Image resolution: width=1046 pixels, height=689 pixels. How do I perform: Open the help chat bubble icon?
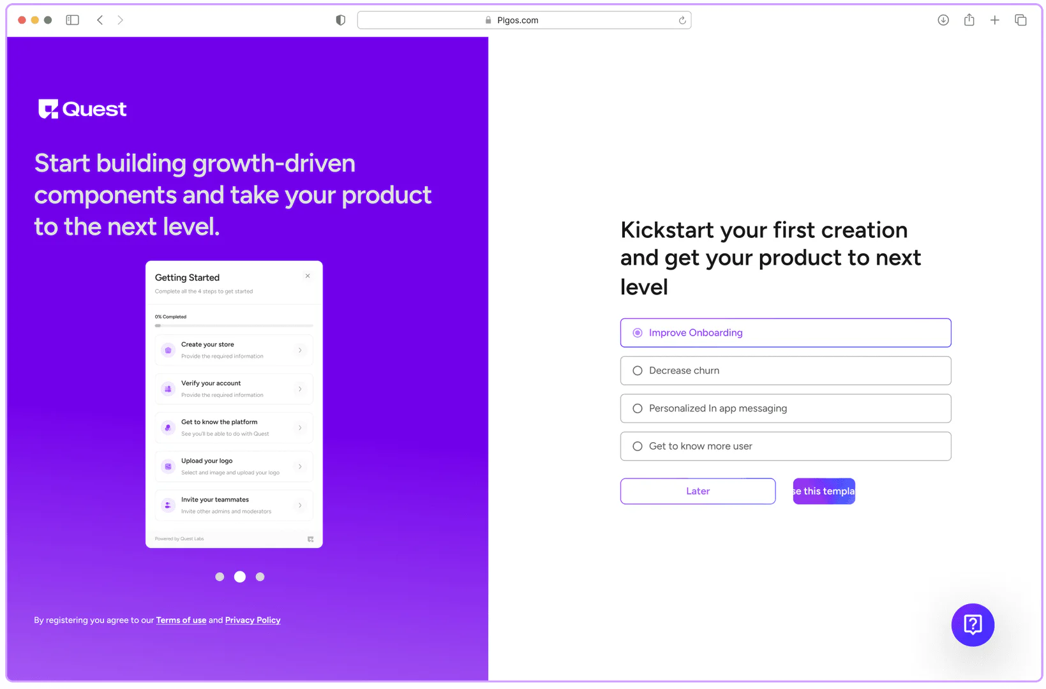972,625
